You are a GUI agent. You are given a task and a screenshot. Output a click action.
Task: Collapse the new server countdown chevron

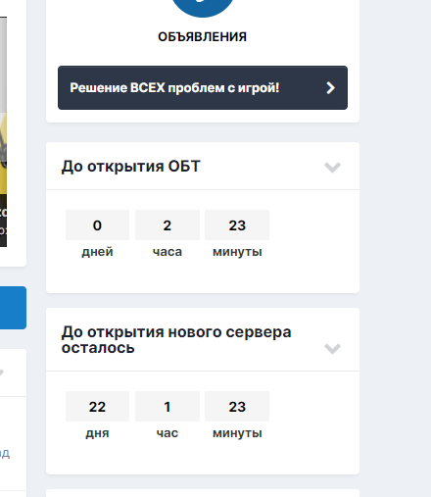coord(332,348)
